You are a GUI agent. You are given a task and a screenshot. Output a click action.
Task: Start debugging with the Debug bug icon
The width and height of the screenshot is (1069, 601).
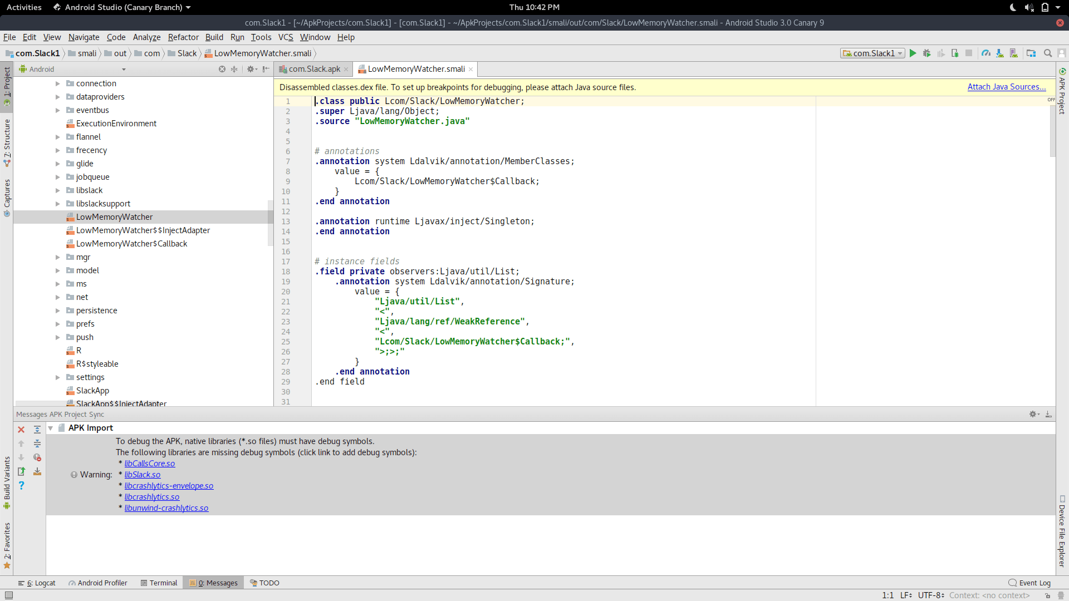926,53
